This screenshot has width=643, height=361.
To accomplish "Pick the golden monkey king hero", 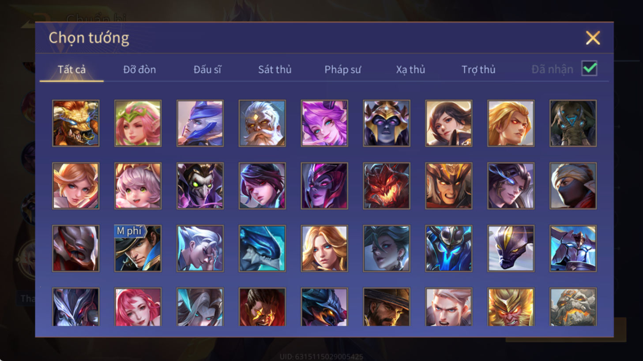I will click(x=511, y=307).
